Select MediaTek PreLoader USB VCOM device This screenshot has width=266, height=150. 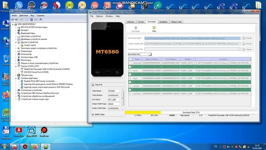47,69
